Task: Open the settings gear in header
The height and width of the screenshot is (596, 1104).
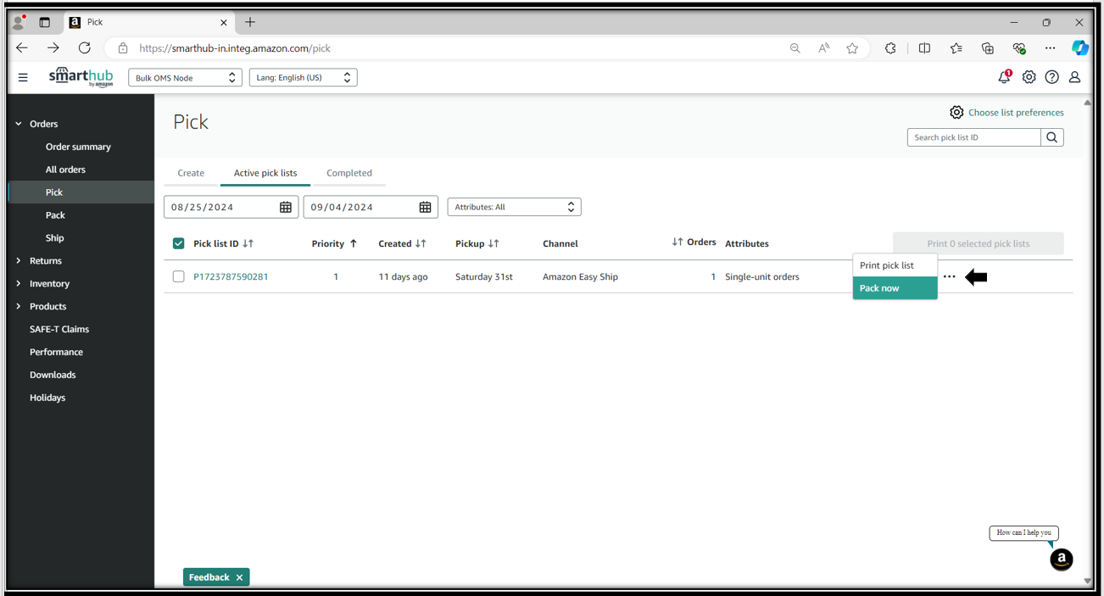Action: click(x=1029, y=77)
